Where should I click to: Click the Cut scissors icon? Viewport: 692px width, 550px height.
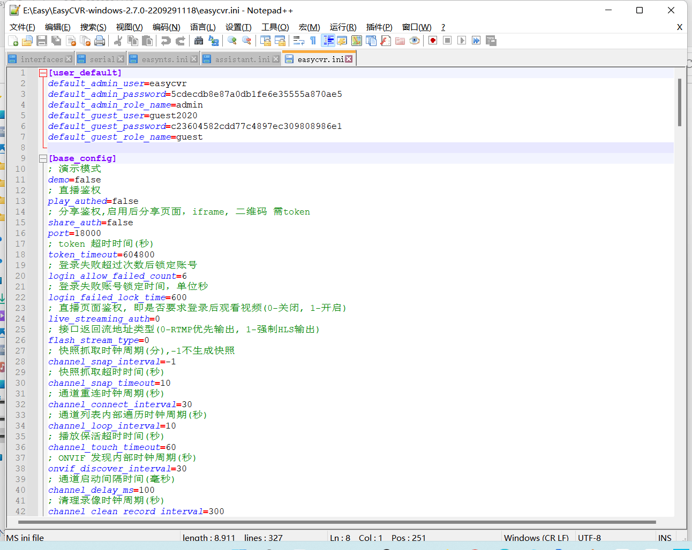tap(118, 41)
